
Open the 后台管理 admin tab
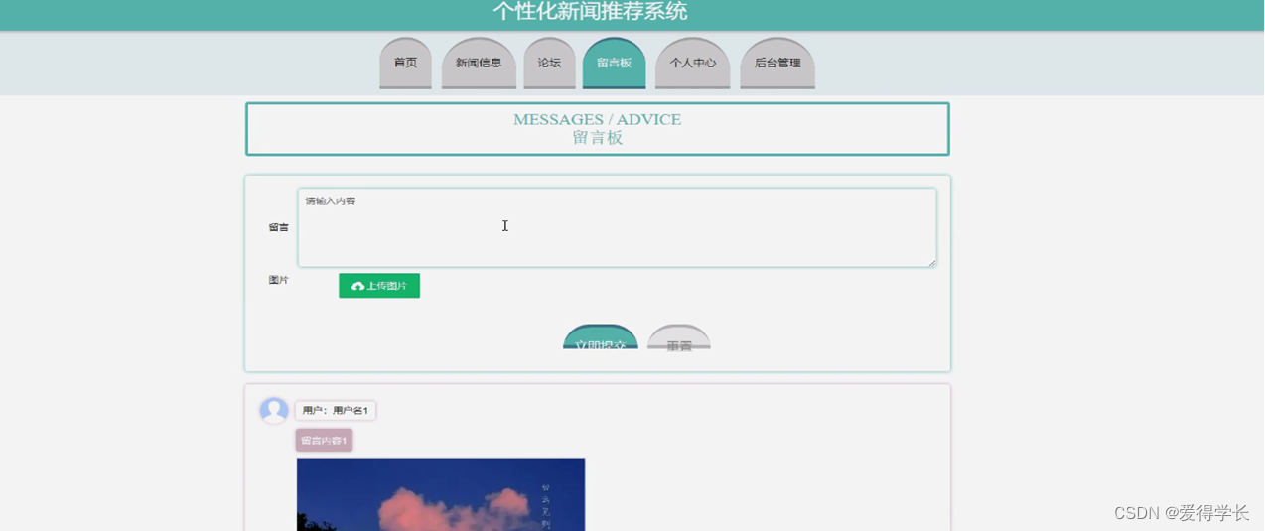[777, 63]
